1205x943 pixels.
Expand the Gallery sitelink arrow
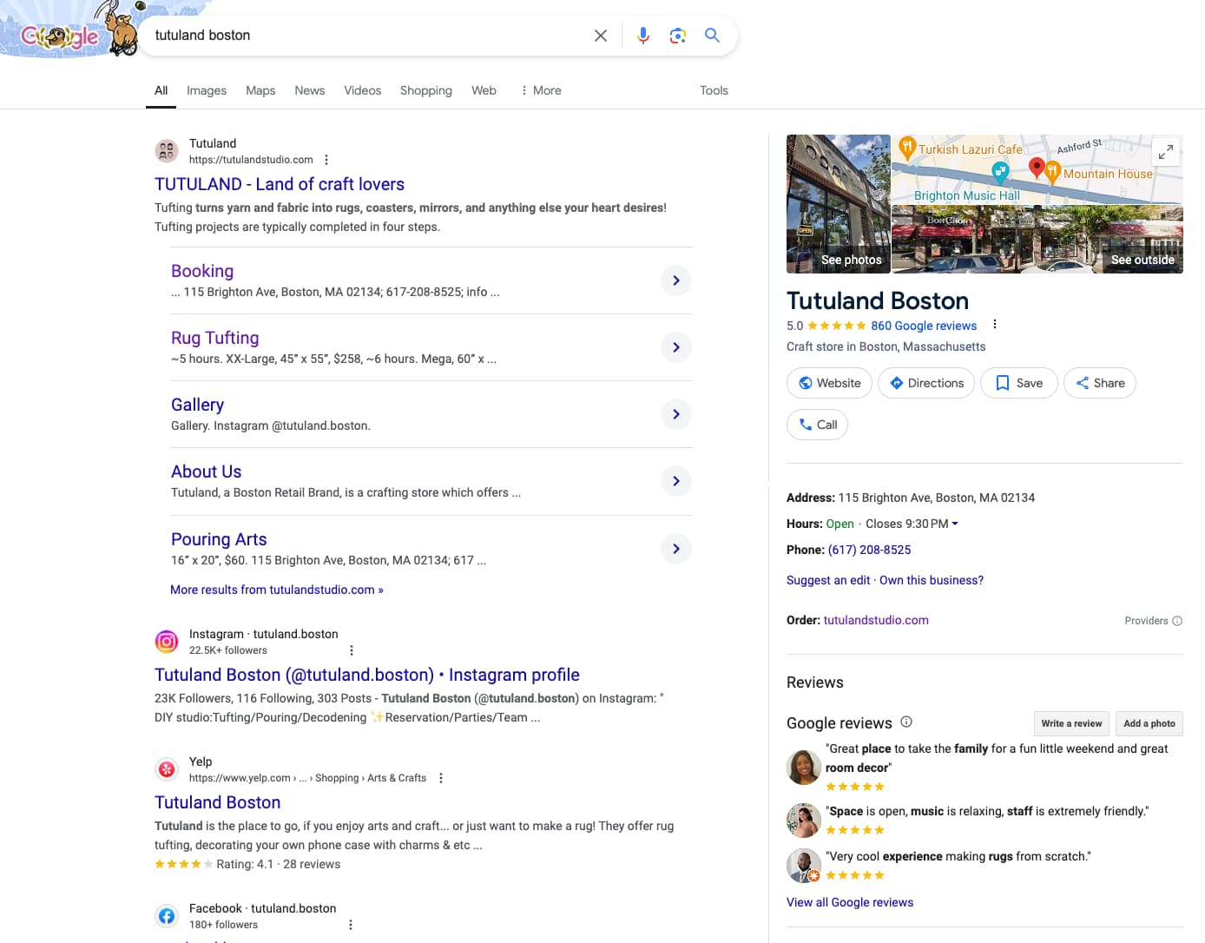click(676, 414)
